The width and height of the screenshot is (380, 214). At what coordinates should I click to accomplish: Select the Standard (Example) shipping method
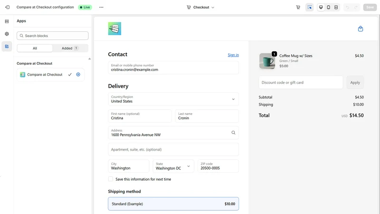click(173, 204)
